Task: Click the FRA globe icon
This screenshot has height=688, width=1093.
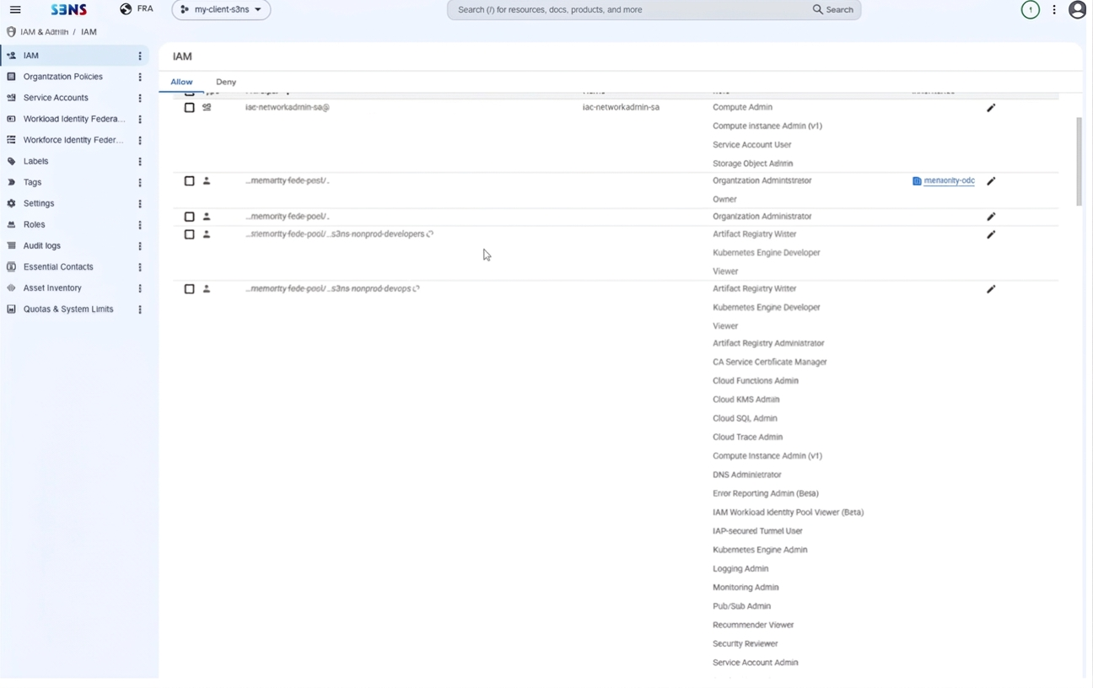Action: tap(126, 9)
